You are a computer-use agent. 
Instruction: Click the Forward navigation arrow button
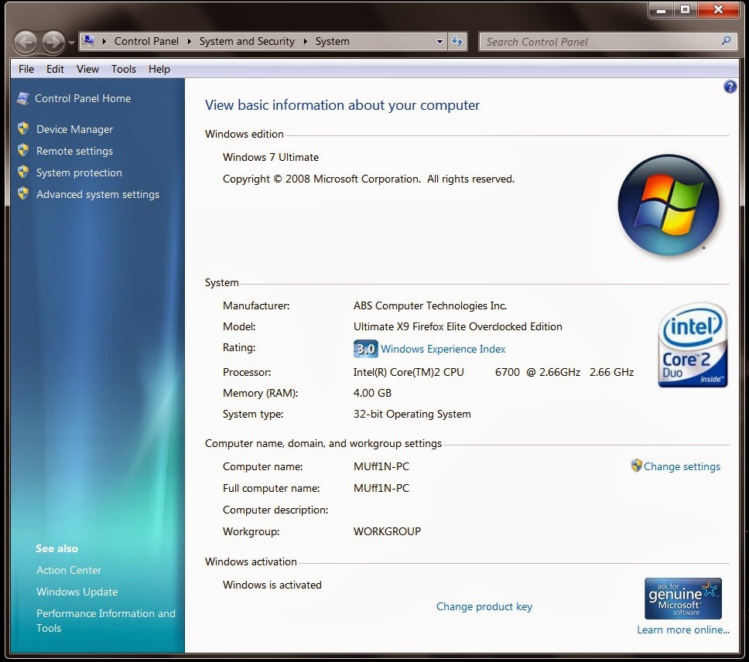53,42
